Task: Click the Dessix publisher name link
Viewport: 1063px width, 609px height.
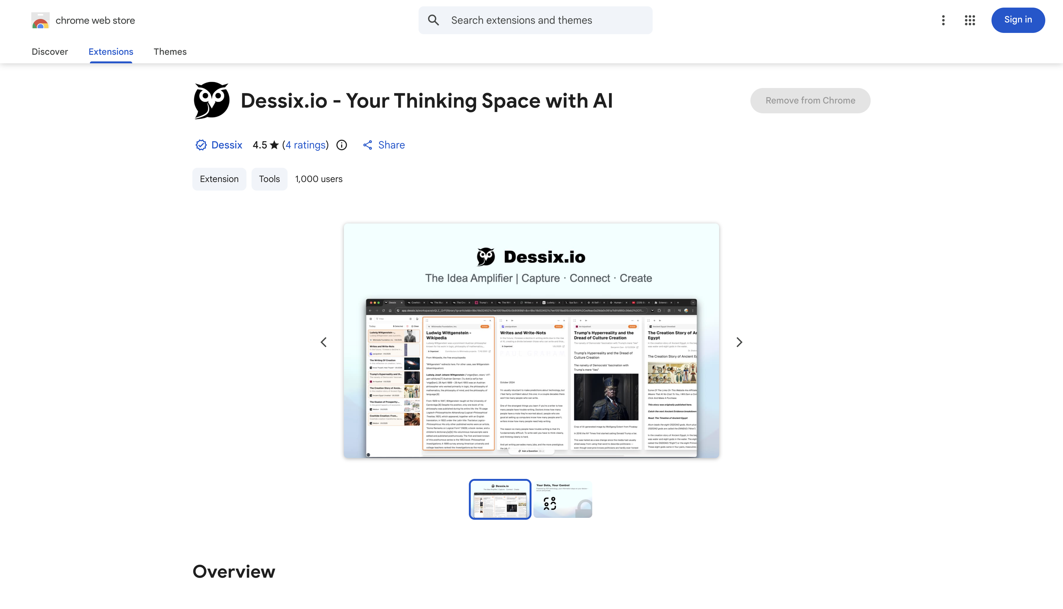Action: pos(227,145)
